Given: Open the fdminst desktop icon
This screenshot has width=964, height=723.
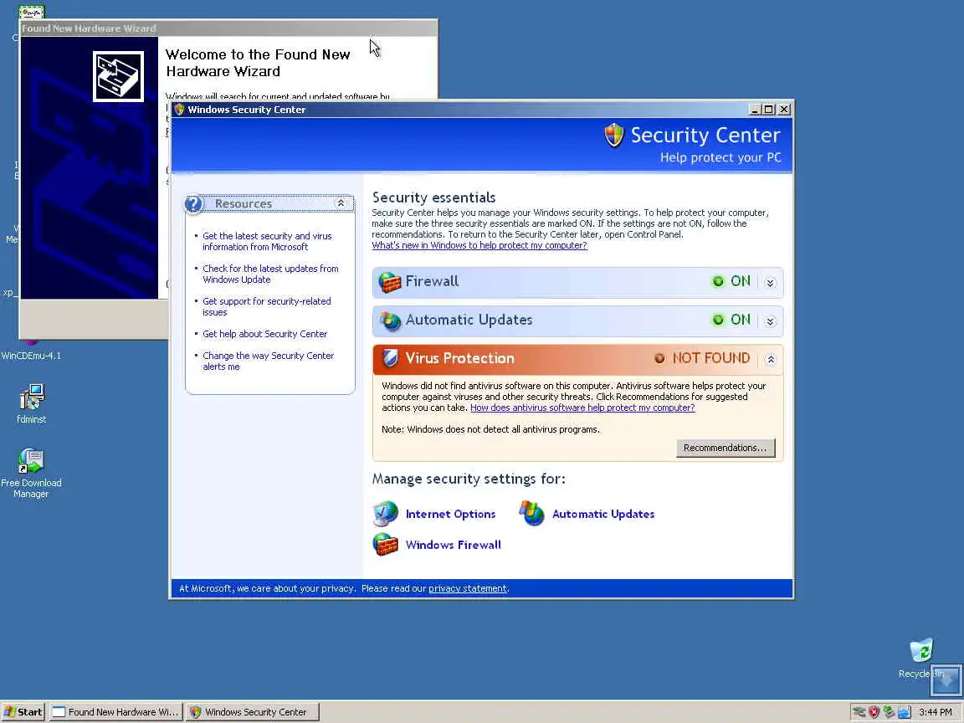Looking at the screenshot, I should click(31, 397).
